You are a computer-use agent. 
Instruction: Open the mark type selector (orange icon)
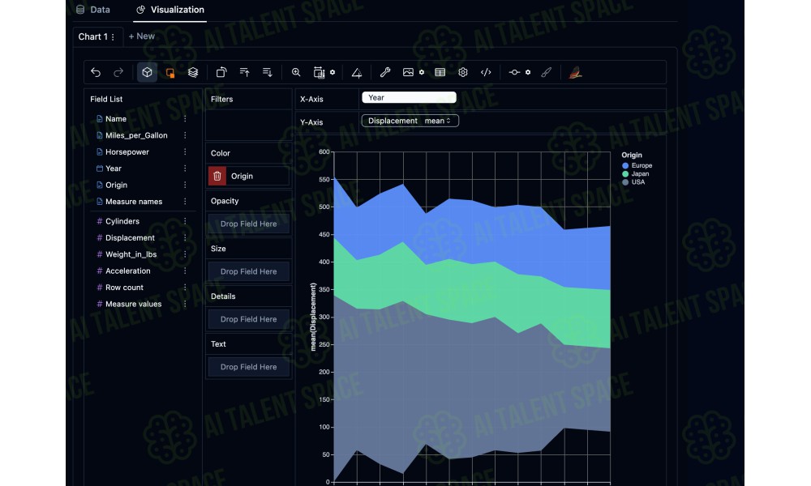pyautogui.click(x=169, y=73)
